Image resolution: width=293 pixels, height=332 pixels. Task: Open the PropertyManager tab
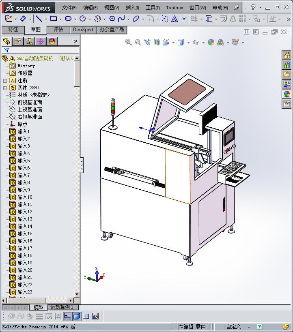(x=18, y=41)
